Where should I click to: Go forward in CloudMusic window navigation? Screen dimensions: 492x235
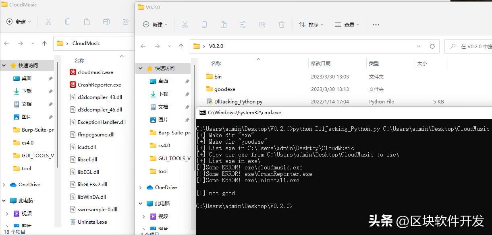tap(20, 43)
